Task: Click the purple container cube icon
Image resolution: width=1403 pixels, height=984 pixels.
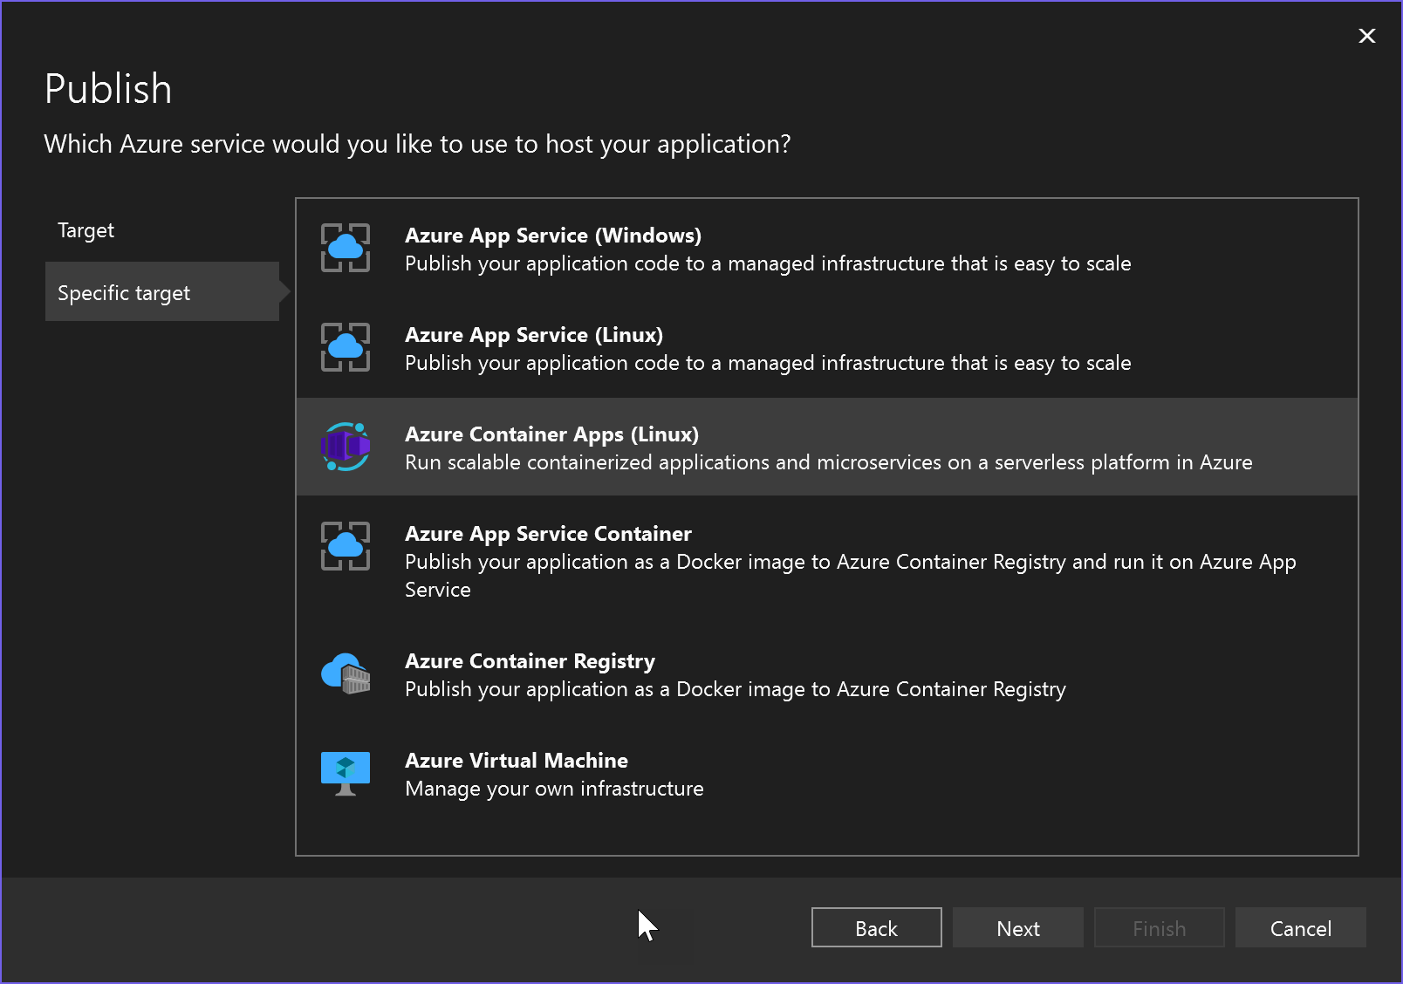Action: coord(346,448)
